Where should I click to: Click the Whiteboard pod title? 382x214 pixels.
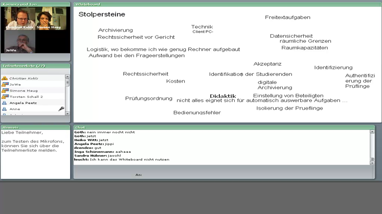click(x=88, y=4)
